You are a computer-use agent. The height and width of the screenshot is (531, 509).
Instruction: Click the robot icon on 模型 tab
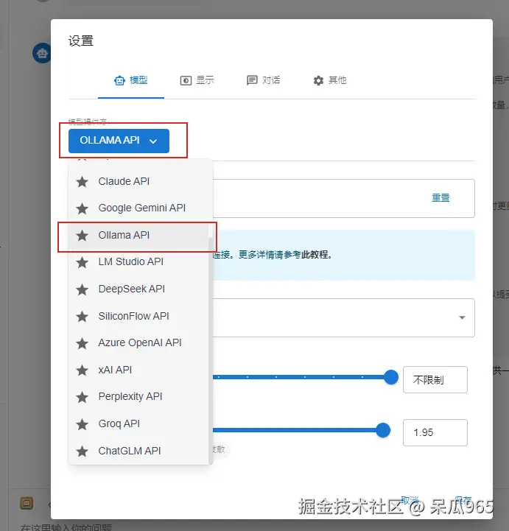coord(119,80)
